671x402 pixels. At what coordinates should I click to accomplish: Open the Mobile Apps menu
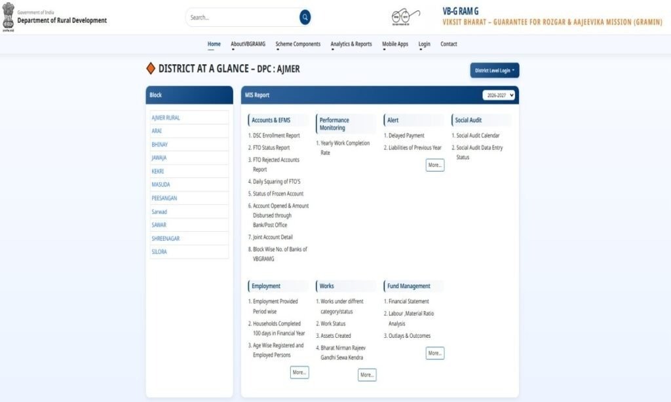[x=395, y=44]
